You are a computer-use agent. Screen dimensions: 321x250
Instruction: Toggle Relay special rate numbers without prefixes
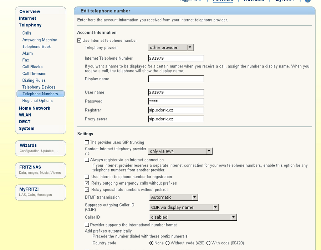87,190
